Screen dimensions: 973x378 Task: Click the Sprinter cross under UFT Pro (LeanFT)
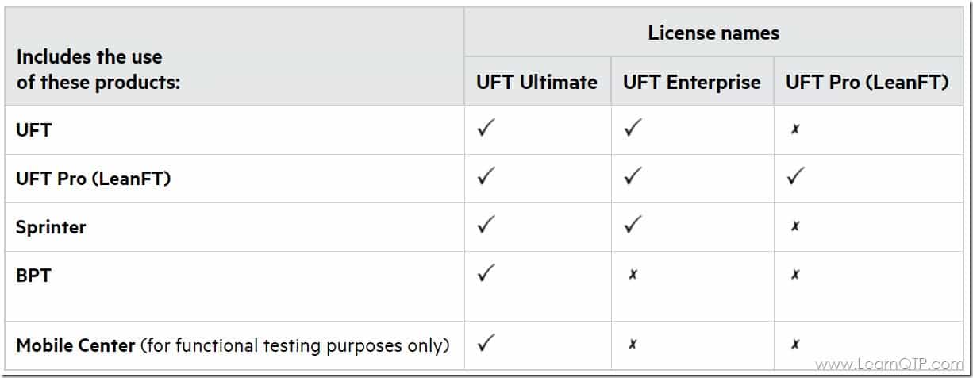tap(794, 226)
